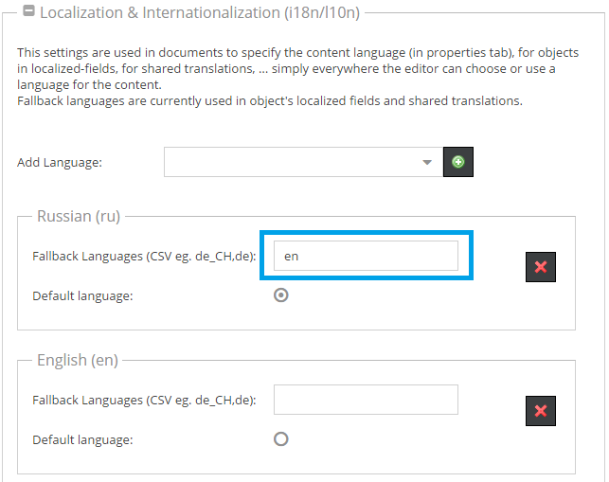This screenshot has height=482, width=609.
Task: Delete the Russian language with red X
Action: 541,267
